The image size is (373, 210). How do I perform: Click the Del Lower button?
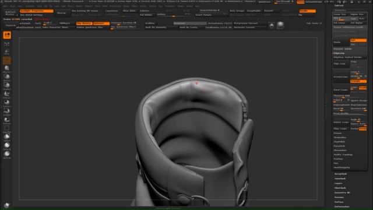(x=341, y=23)
